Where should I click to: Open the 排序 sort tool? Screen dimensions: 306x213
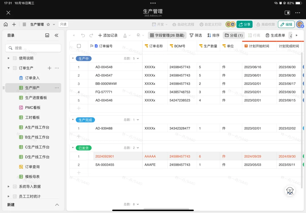[213, 35]
